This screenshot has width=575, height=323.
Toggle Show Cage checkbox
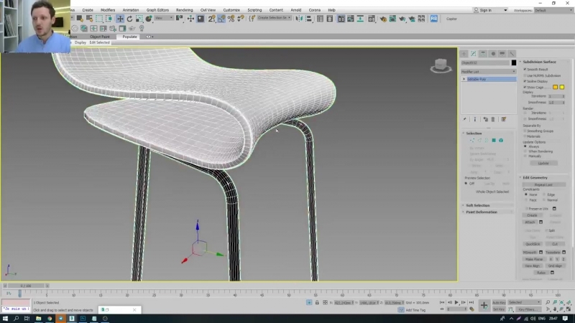[525, 87]
